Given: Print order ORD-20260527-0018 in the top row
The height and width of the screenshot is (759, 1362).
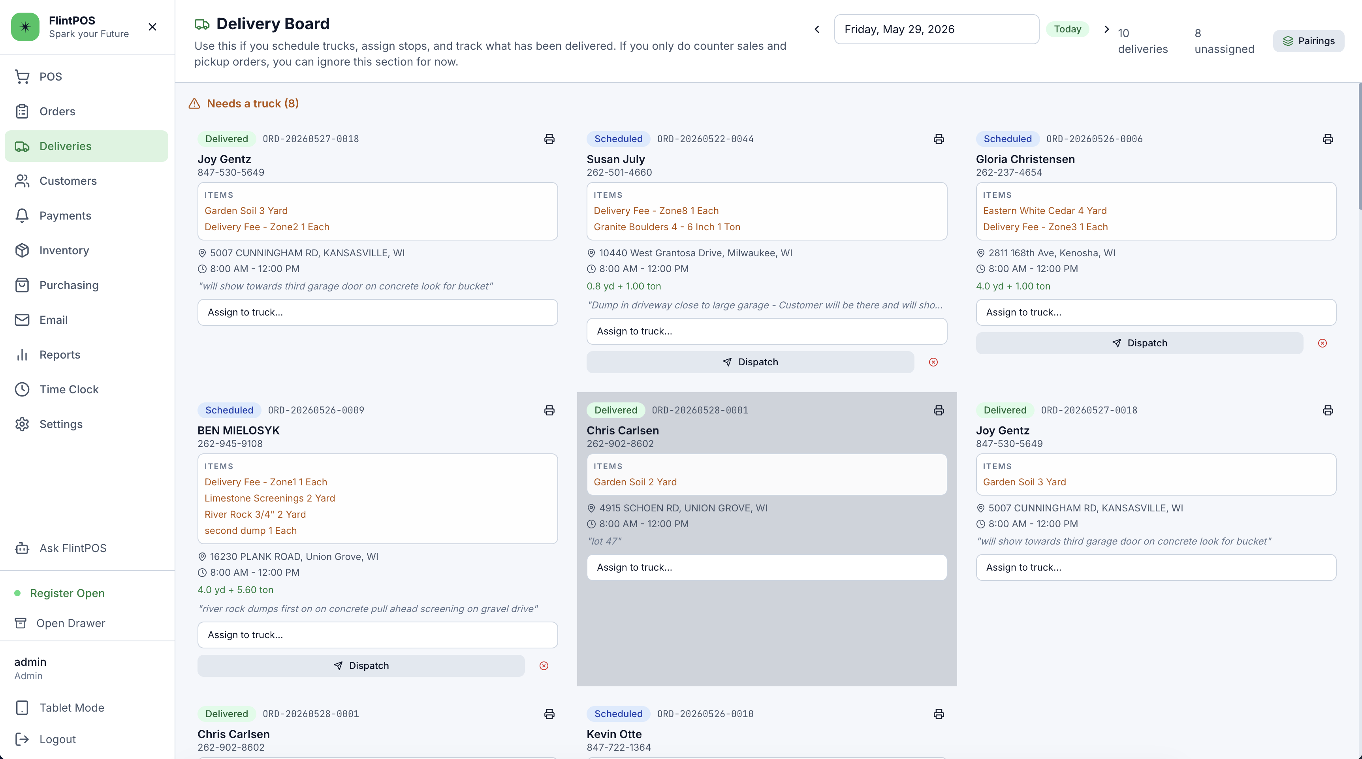Looking at the screenshot, I should [549, 139].
